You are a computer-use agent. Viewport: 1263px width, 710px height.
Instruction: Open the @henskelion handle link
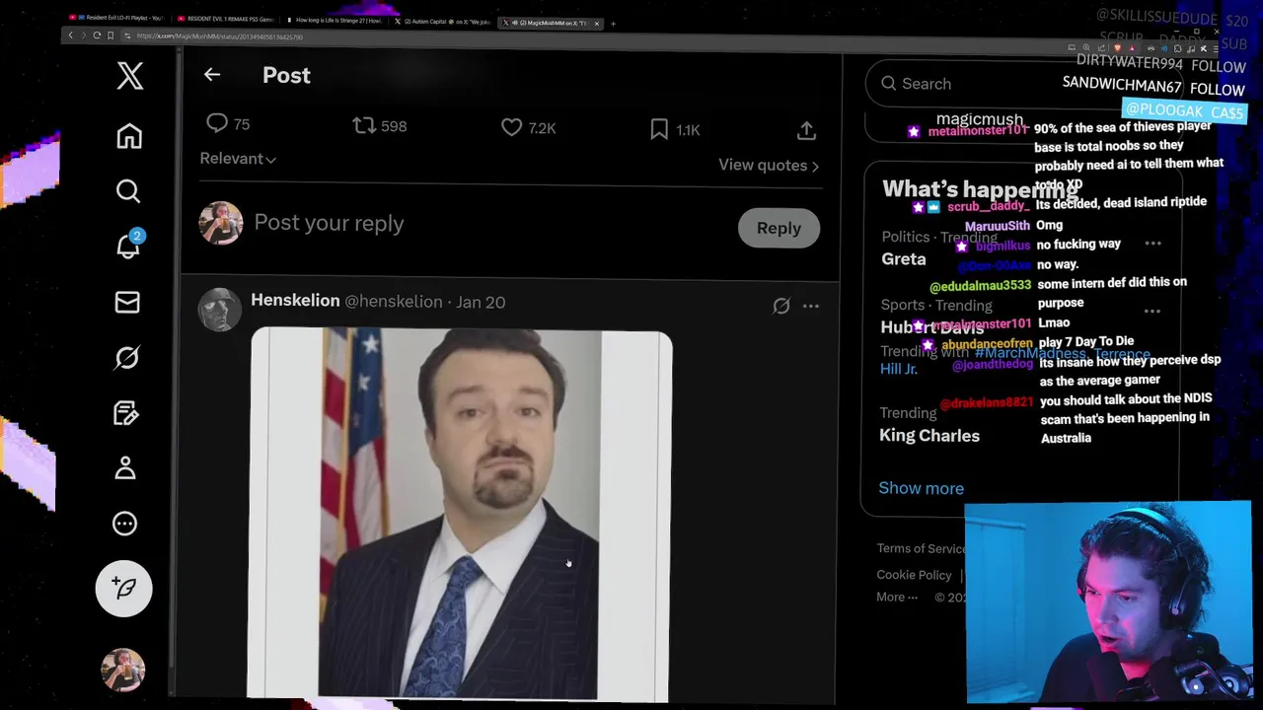click(393, 302)
